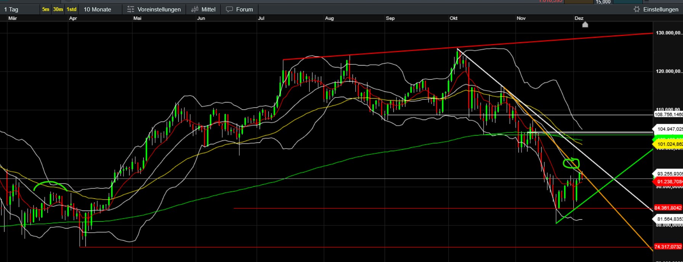The width and height of the screenshot is (683, 262).
Task: Select the 81.564,835 price label
Action: [668, 219]
